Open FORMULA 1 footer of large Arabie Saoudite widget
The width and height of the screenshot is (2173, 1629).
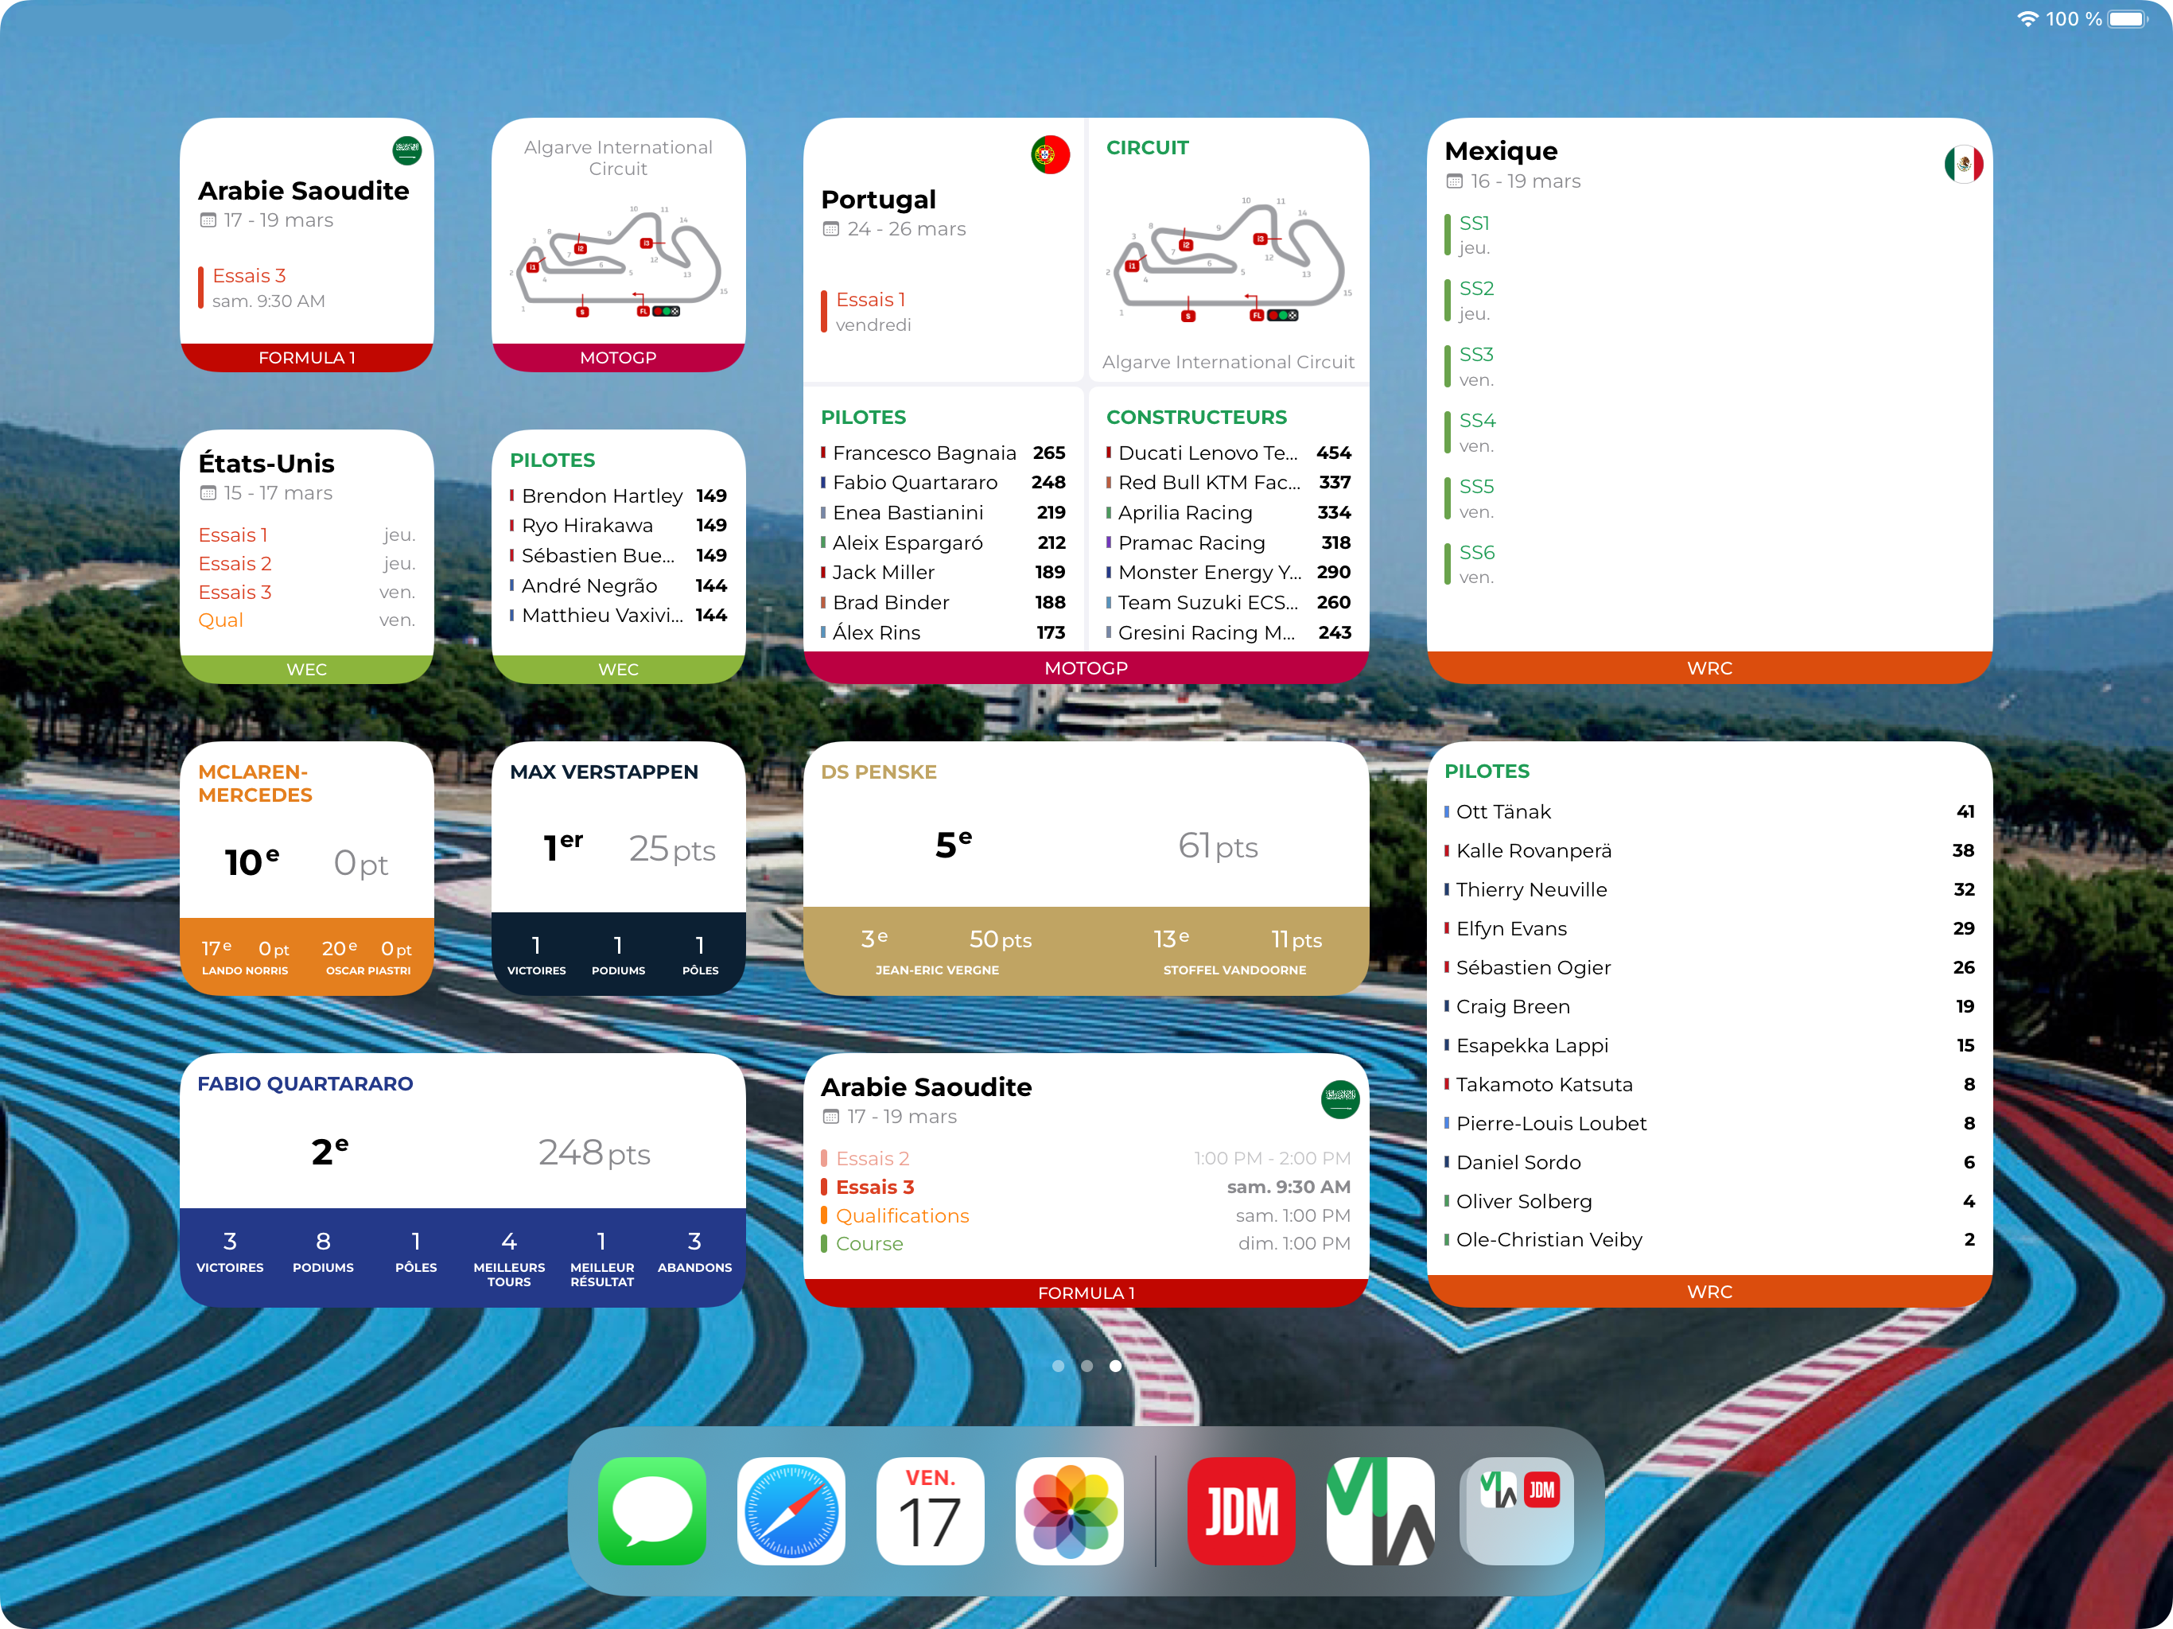coord(1086,1293)
